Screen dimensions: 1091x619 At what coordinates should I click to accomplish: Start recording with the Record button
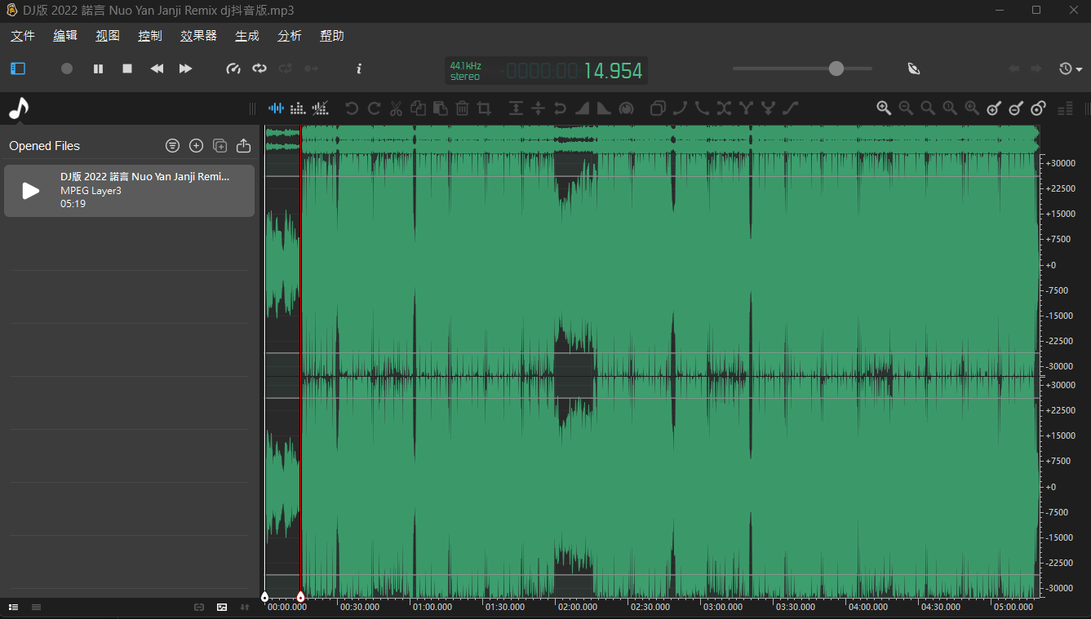coord(67,69)
